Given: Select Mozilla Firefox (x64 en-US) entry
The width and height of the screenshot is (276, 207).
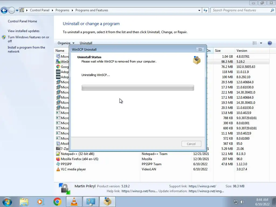Looking at the screenshot, I should [80, 159].
